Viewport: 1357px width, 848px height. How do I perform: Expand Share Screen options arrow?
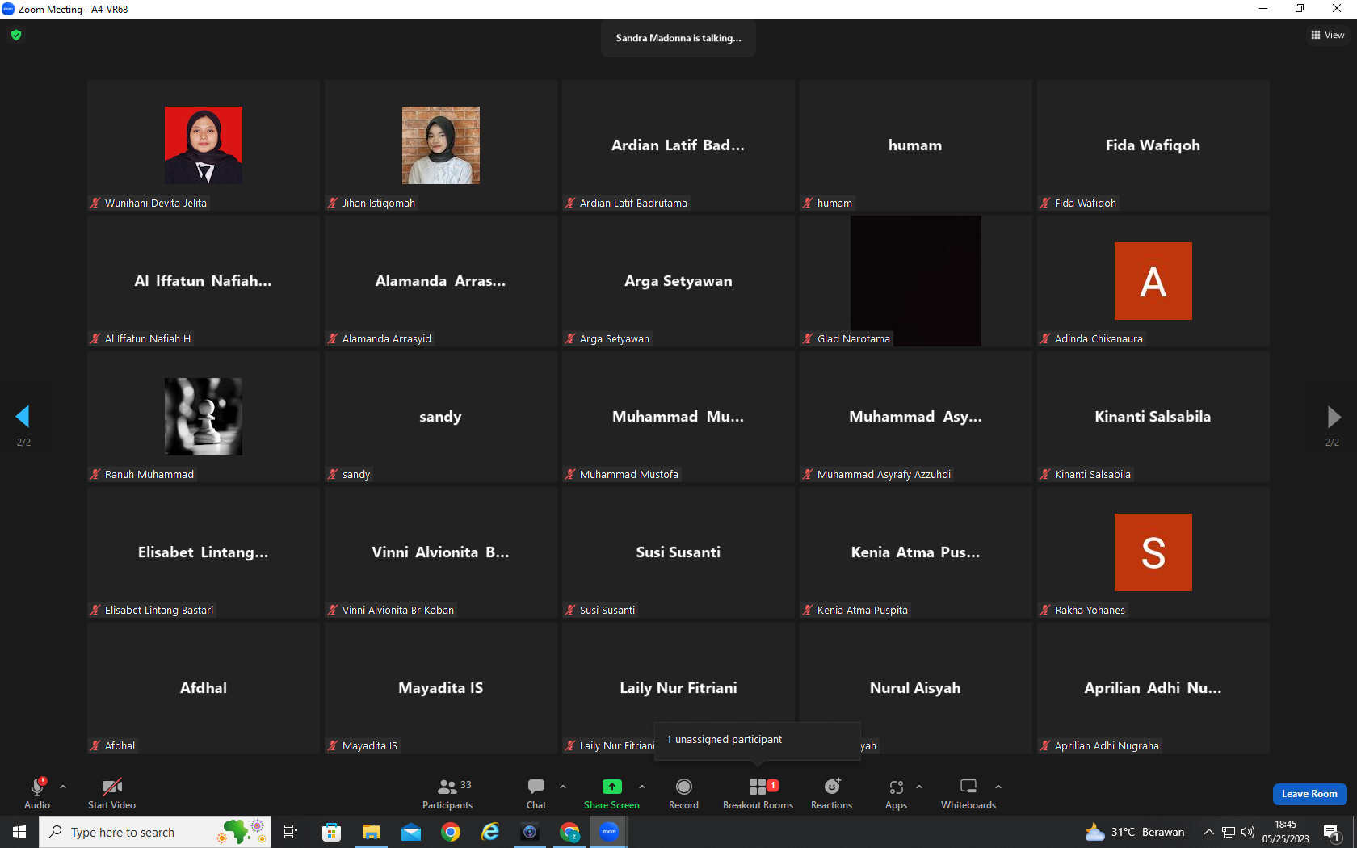point(642,786)
